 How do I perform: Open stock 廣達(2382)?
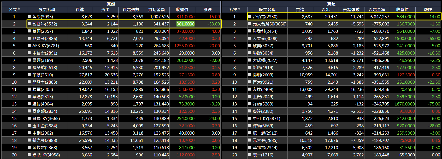pos(263,111)
